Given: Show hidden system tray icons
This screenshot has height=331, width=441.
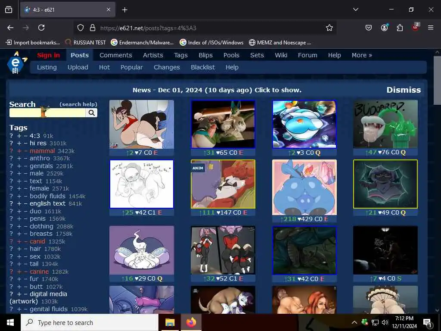Looking at the screenshot, I should 354,322.
